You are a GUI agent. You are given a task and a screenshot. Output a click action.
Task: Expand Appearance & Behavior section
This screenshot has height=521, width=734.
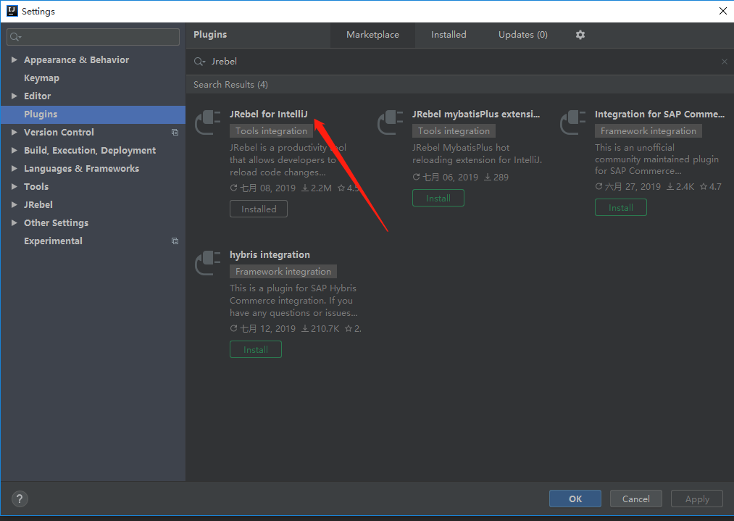pyautogui.click(x=14, y=60)
